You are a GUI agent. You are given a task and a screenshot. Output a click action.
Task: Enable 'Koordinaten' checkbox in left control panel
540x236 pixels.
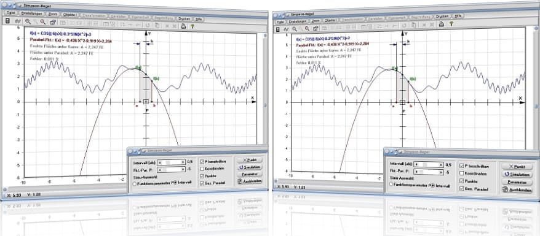click(202, 169)
